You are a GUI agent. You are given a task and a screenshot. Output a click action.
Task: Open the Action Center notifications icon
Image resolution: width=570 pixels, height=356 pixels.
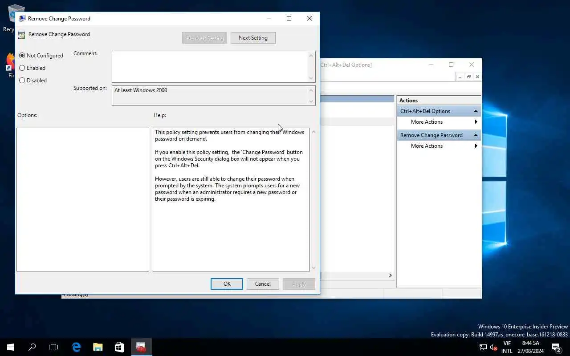[x=556, y=347]
